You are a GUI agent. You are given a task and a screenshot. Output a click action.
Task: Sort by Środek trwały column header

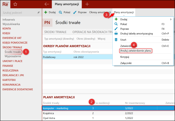coord(51,103)
